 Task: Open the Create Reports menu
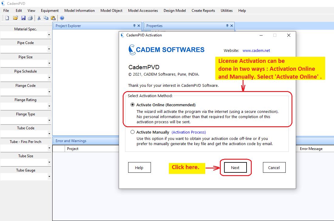tap(203, 11)
